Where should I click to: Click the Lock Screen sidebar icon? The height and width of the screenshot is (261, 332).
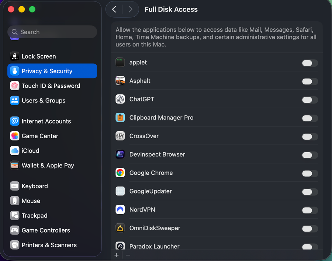click(15, 56)
